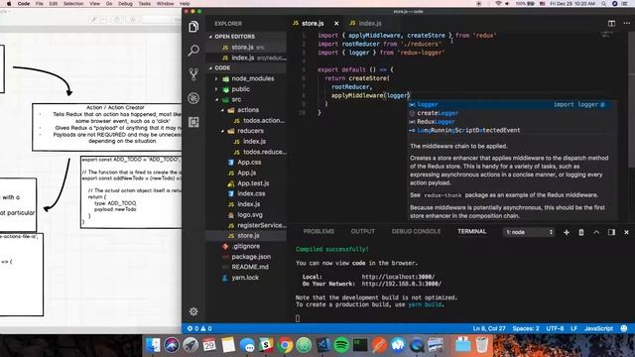Collapse the reducers folder

[x=222, y=131]
